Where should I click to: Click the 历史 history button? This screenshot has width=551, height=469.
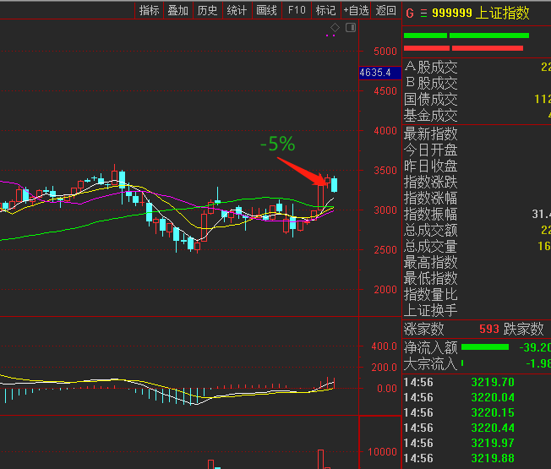pos(207,10)
